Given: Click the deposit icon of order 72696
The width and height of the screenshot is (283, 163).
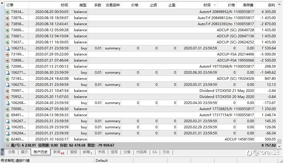Looking at the screenshot, I should (7, 66).
